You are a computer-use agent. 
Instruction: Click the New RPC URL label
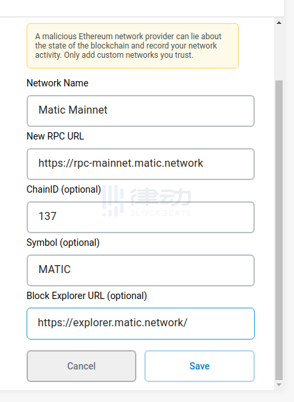pos(55,136)
